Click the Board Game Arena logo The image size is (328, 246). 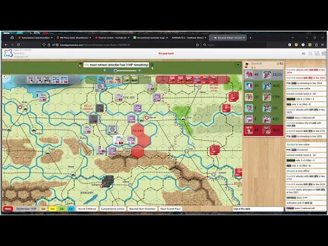coord(8,53)
